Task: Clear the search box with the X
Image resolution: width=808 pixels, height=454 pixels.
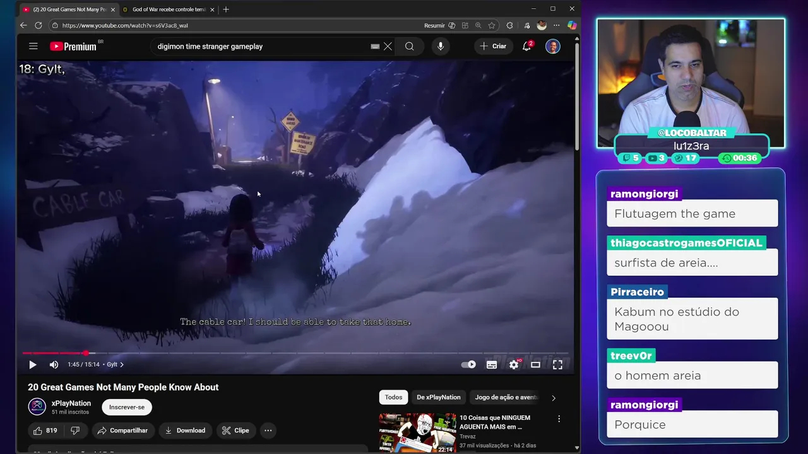Action: [x=388, y=46]
